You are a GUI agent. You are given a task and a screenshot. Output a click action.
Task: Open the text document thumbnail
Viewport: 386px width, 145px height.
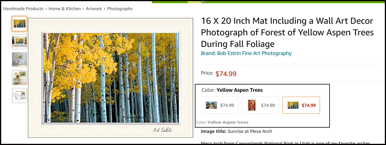19,96
